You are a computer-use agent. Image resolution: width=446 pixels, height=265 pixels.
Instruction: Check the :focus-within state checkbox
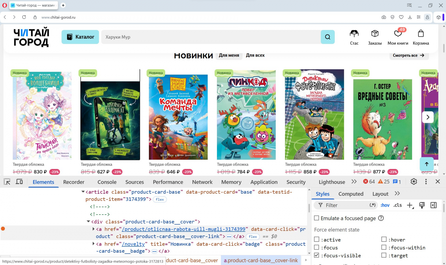[x=384, y=248]
